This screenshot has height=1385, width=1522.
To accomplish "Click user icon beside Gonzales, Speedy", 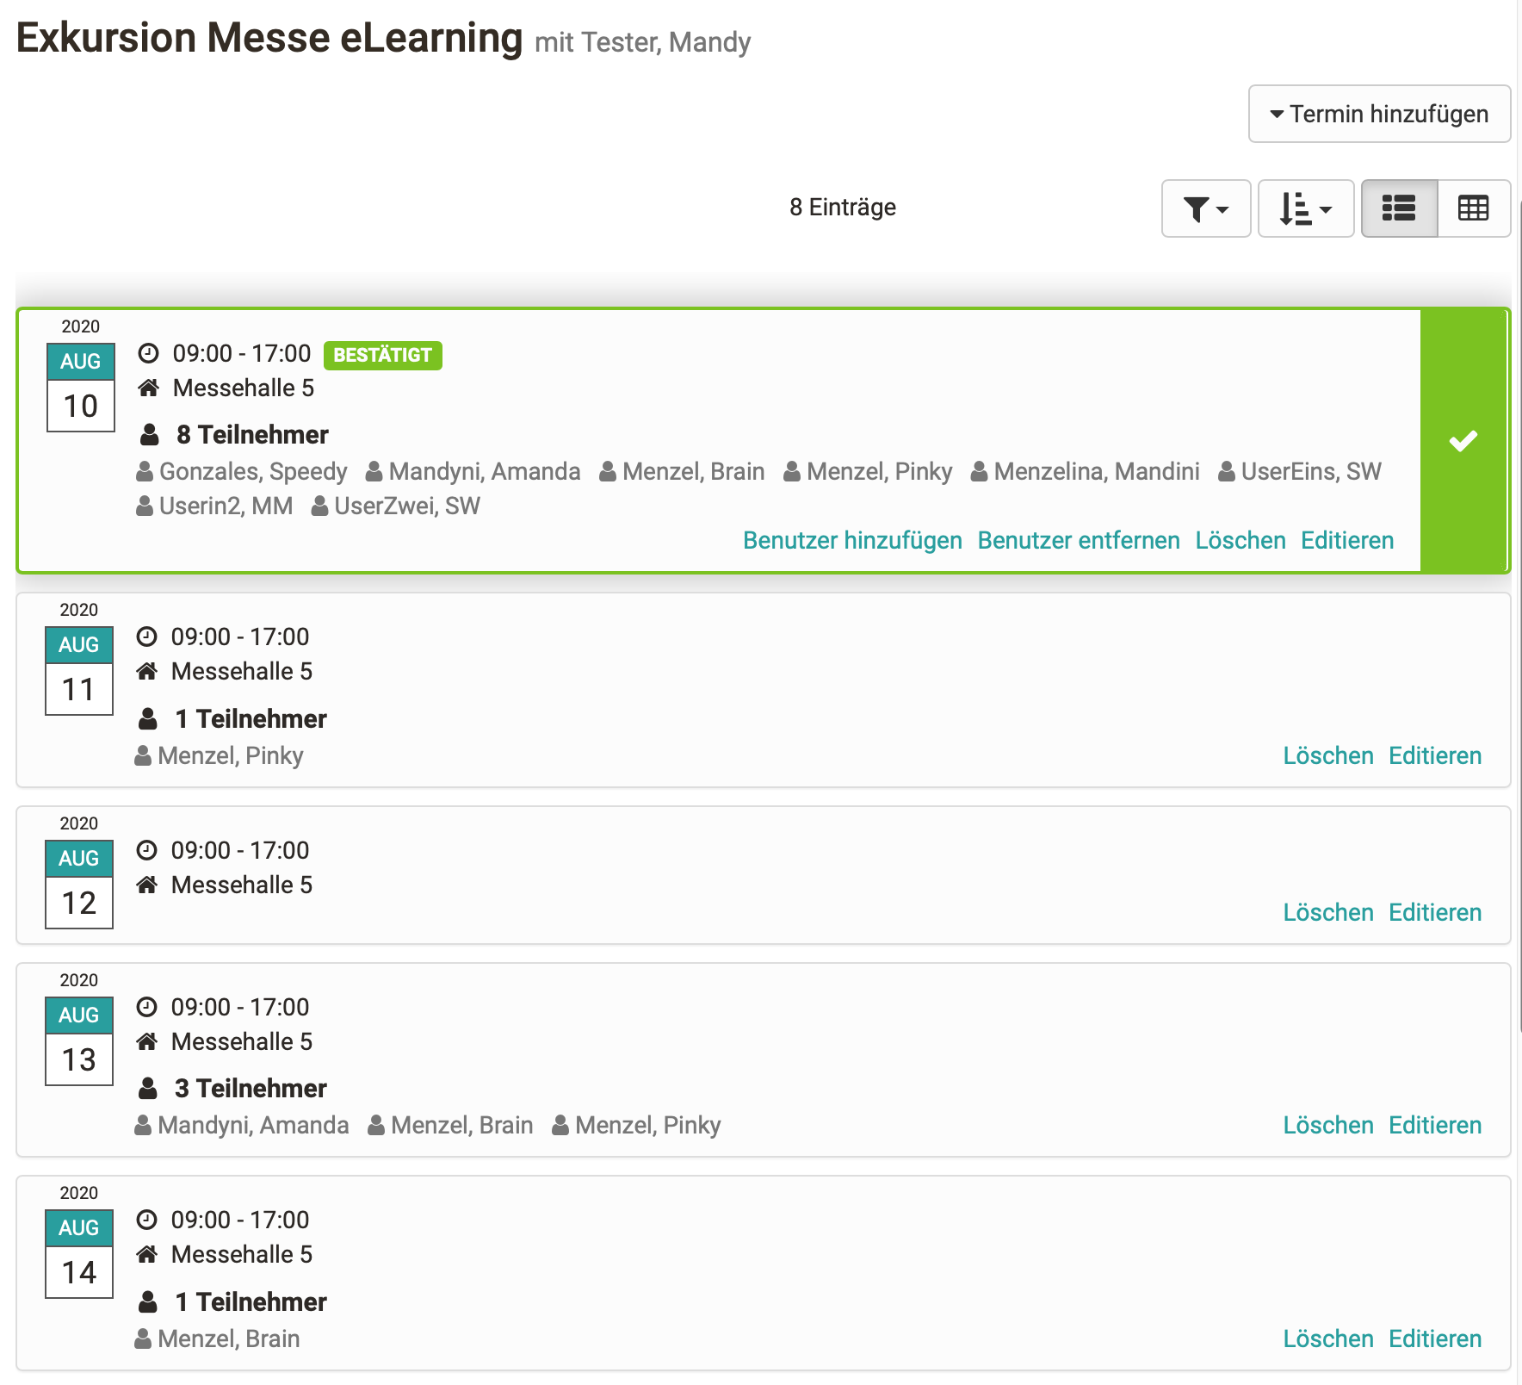I will click(145, 472).
